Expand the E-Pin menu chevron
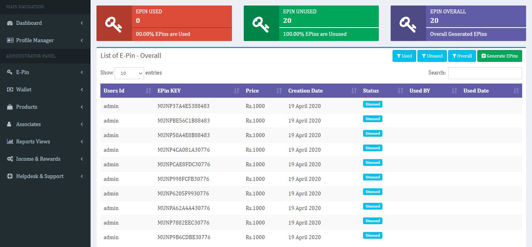Viewport: 532px width, 247px height. pos(82,72)
